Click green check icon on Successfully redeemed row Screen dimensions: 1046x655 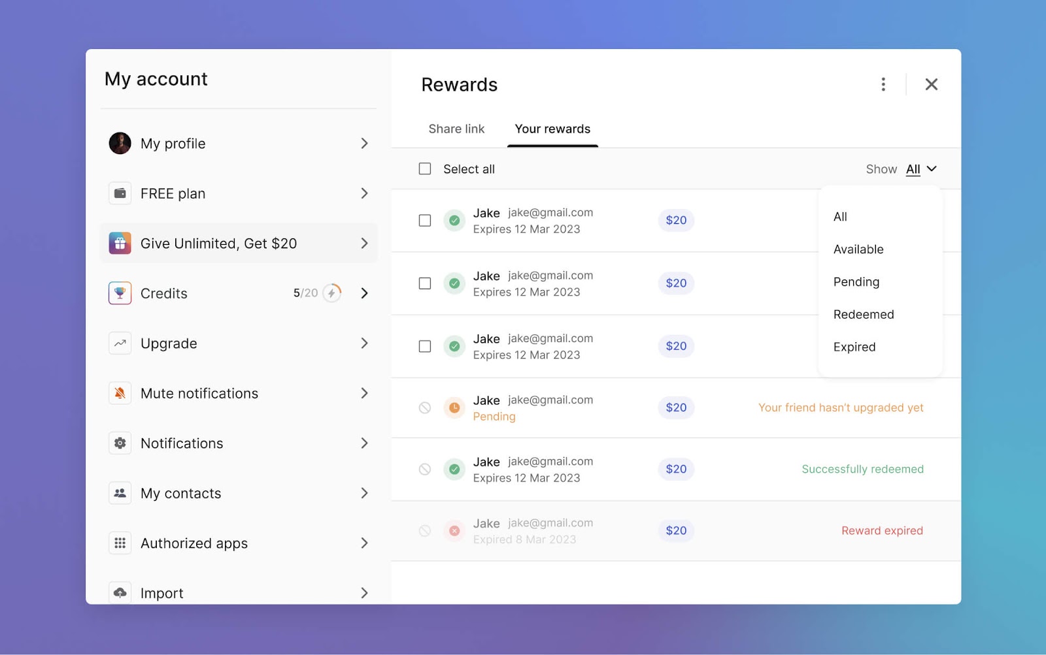tap(454, 469)
